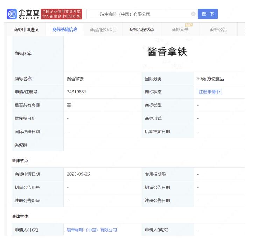This screenshot has width=257, height=244.
Task: Click the search field containing 瑞幸咖啡（中国）有限公司
Action: pos(142,14)
